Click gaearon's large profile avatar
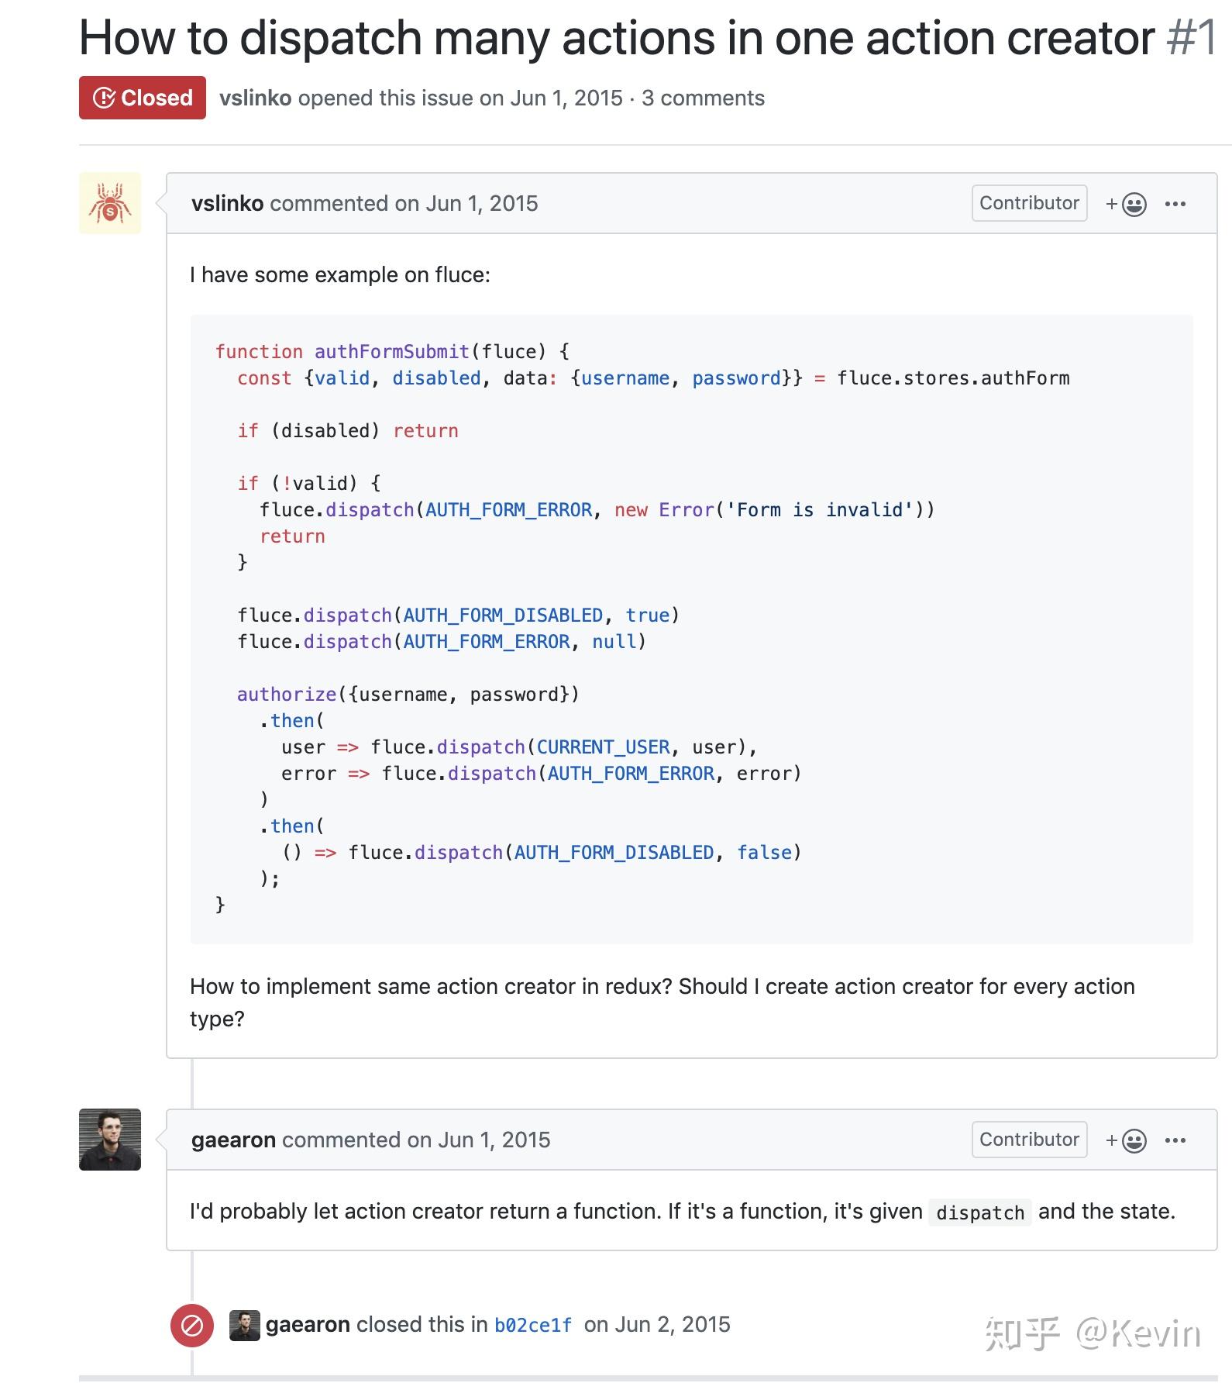The width and height of the screenshot is (1232, 1383). 110,1140
